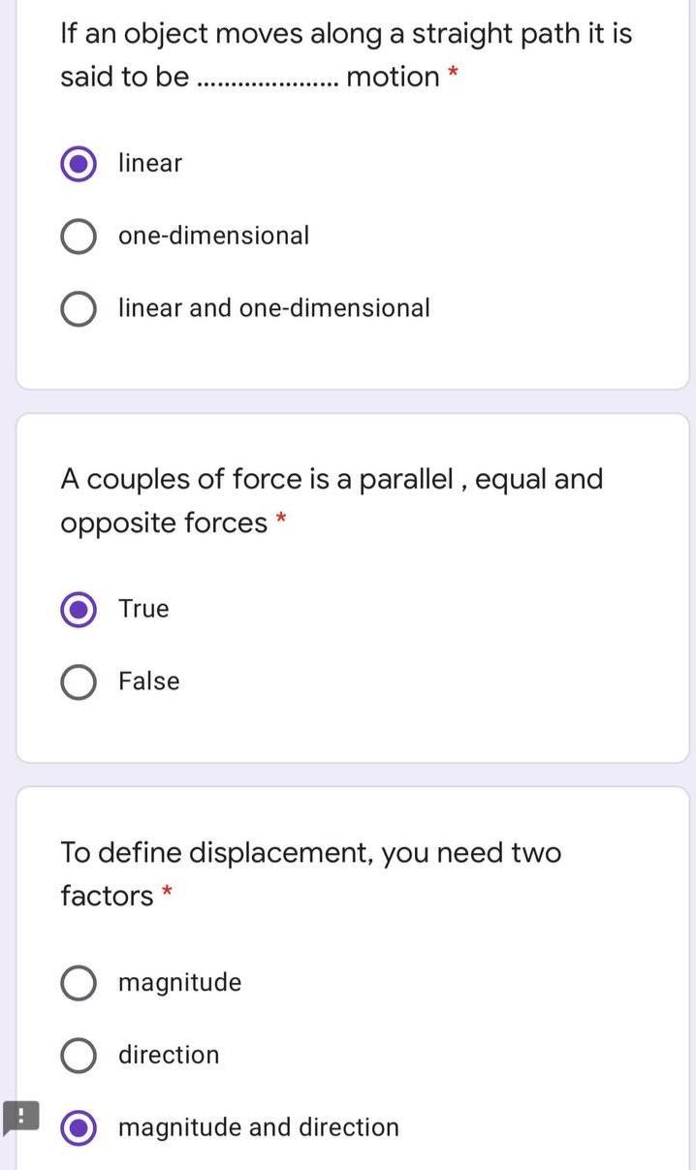Select "False" for the couples of force question
This screenshot has height=1170, width=696.
(79, 680)
